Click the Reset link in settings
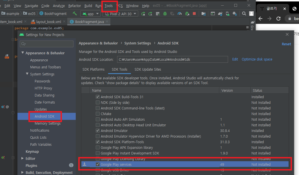Screen dimensions: 299x175 286,44
